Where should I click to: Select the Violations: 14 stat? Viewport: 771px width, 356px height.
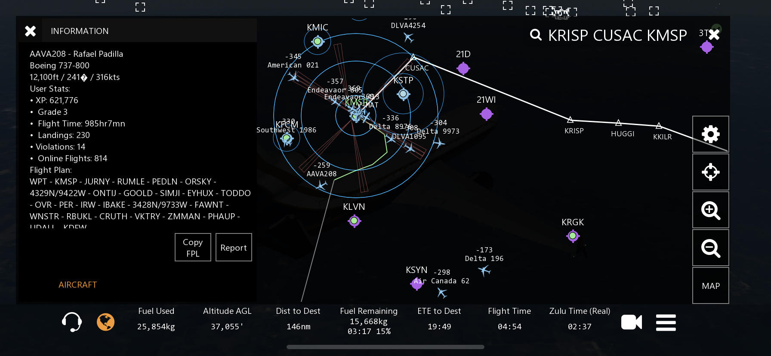tap(58, 147)
